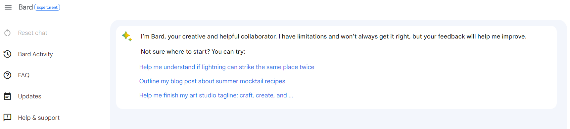The image size is (570, 129).
Task: Select the Reset chat label
Action: tap(33, 33)
